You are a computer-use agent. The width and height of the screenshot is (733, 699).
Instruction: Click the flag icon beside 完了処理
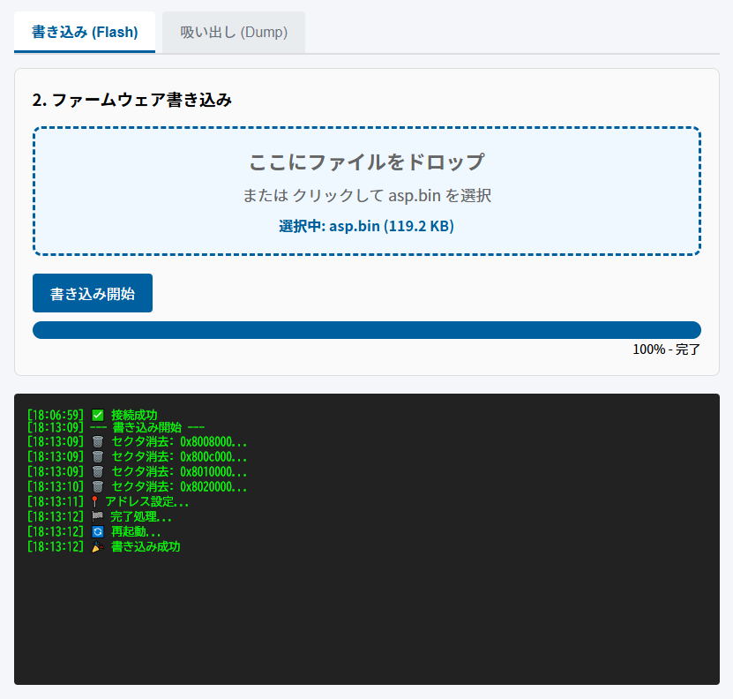97,516
